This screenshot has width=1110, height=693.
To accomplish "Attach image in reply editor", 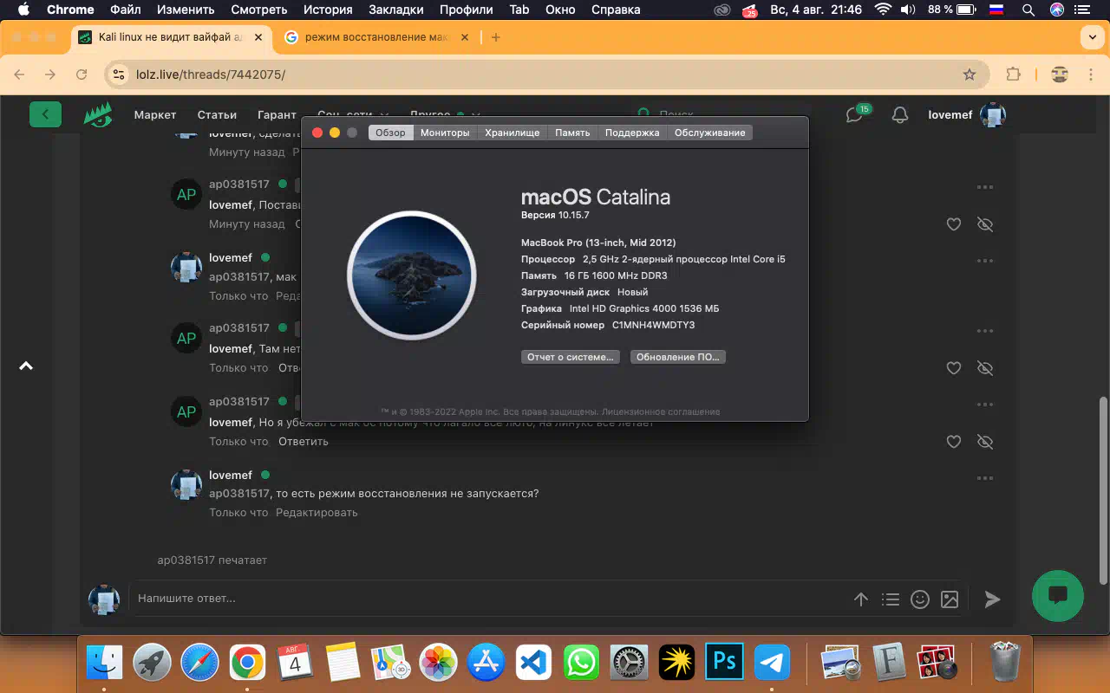I will tap(950, 599).
